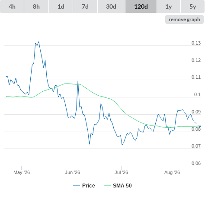
Task: Click the price peak near 0.13
Action: tap(38, 42)
